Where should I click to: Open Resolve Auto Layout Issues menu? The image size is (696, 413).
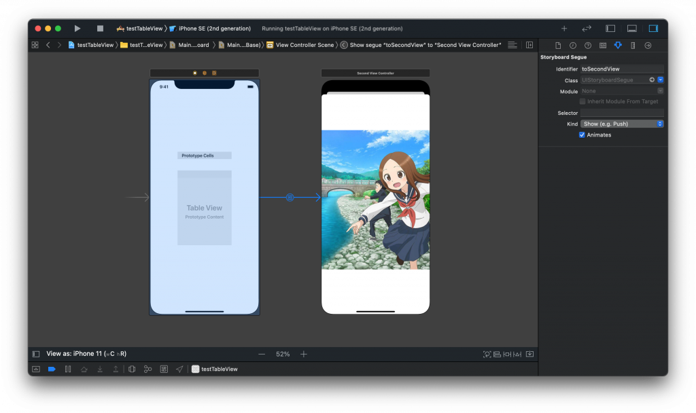517,354
